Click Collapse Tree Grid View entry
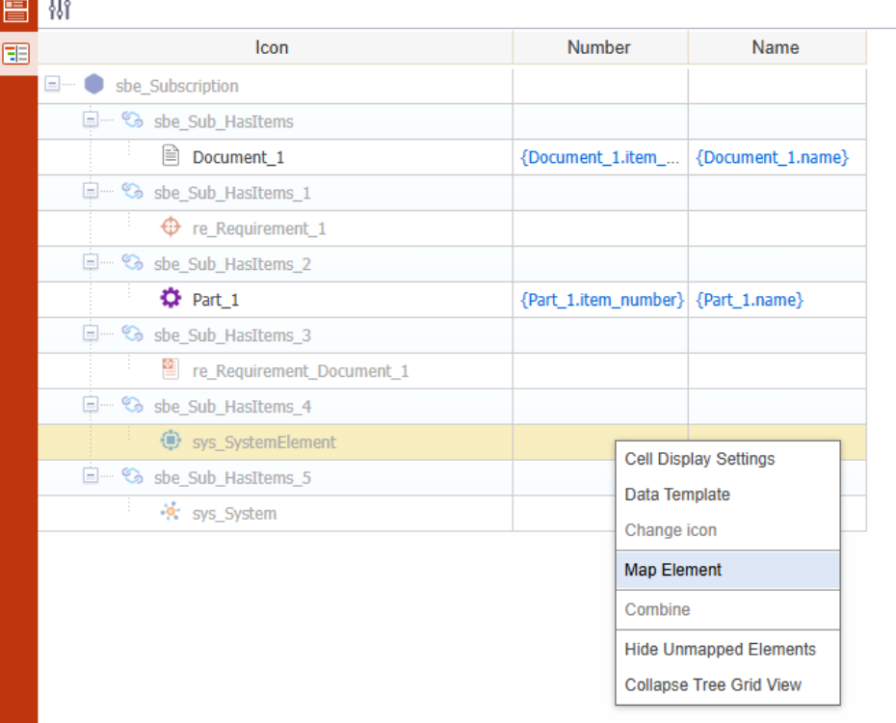Image resolution: width=896 pixels, height=723 pixels. (713, 685)
